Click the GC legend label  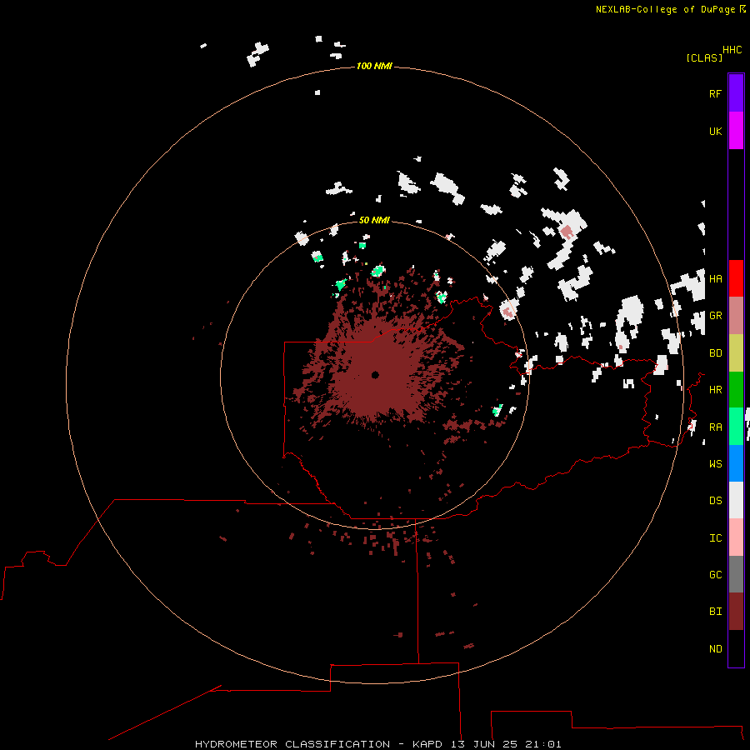[715, 575]
